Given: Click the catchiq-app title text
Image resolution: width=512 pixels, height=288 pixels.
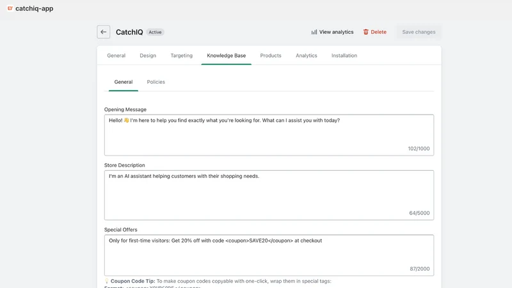Looking at the screenshot, I should pyautogui.click(x=35, y=8).
